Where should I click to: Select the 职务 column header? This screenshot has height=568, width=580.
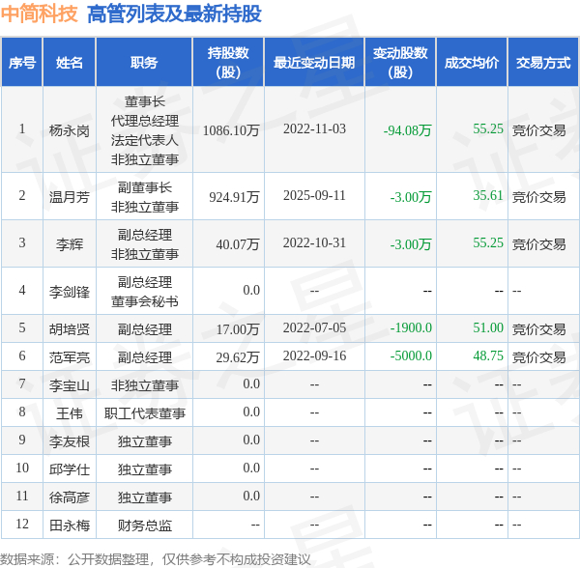(144, 63)
